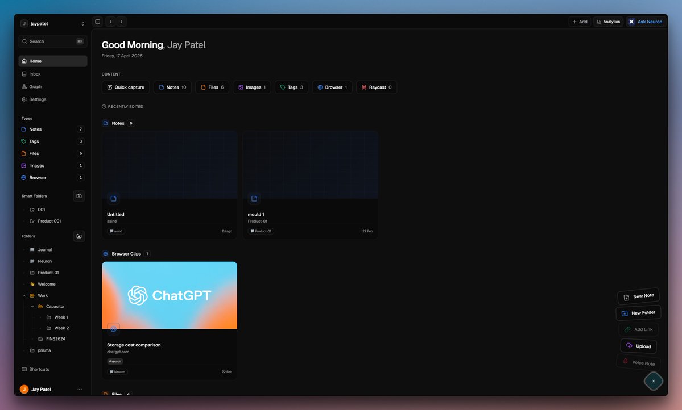Create a New Folder from quick menu

click(x=639, y=313)
